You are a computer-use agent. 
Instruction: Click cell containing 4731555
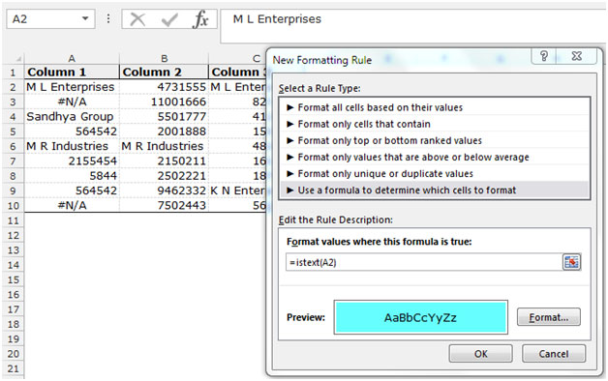164,87
